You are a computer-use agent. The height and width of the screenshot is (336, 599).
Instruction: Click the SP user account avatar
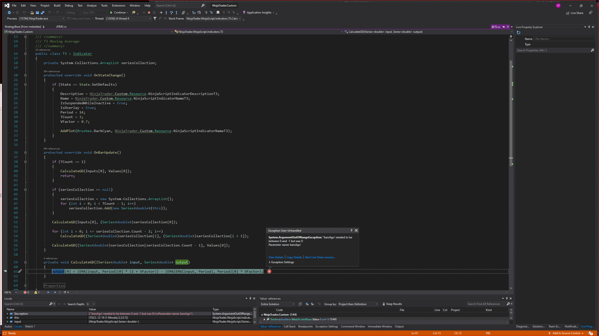558,6
